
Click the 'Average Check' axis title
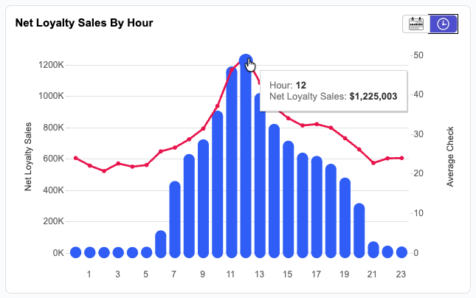(450, 156)
